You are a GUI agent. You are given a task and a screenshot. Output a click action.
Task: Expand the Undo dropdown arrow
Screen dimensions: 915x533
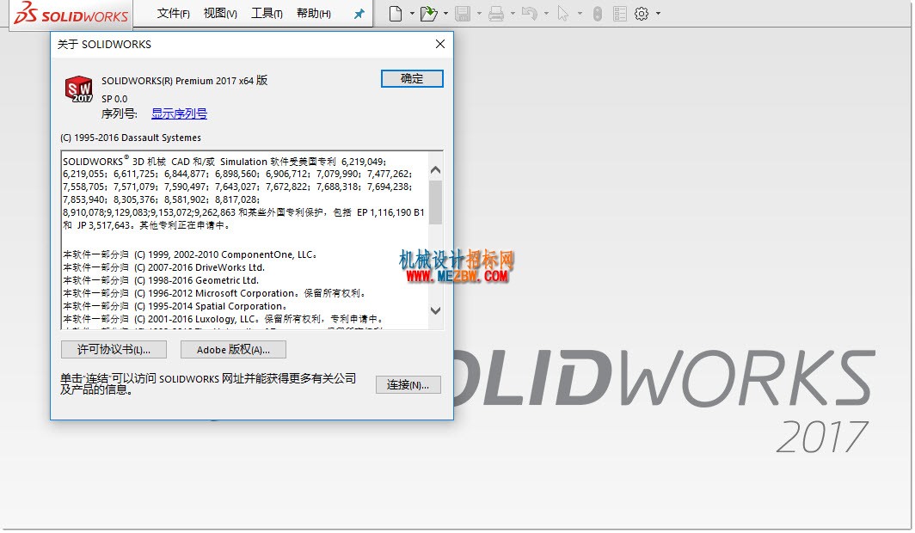(x=546, y=14)
